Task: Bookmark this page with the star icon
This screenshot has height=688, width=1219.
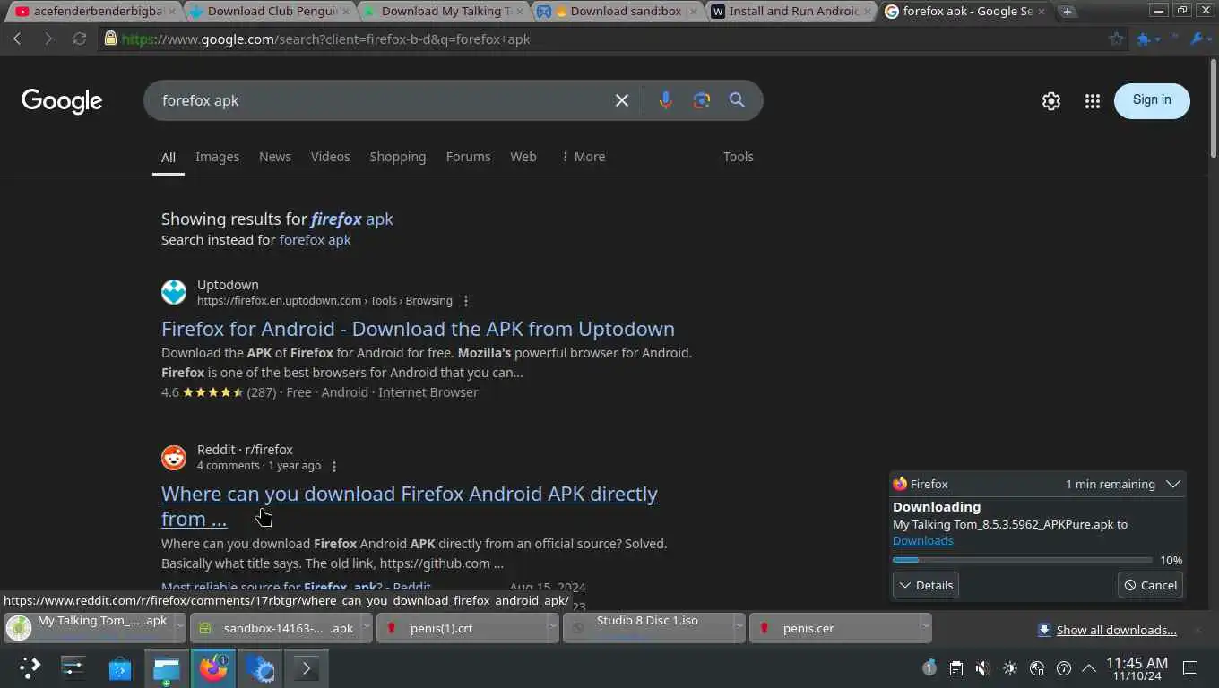Action: [x=1116, y=39]
